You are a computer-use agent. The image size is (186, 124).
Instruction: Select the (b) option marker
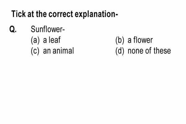(120, 40)
